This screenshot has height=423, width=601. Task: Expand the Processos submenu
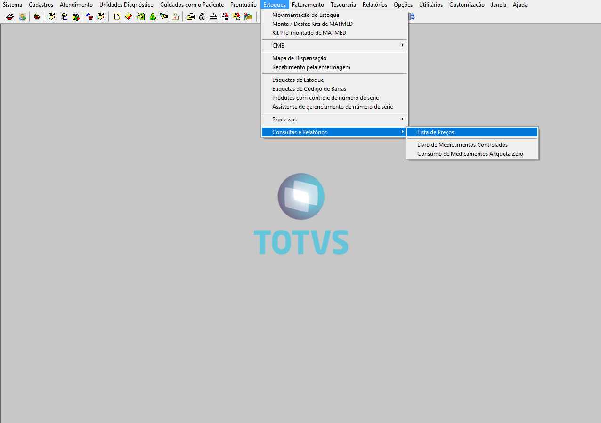point(334,120)
